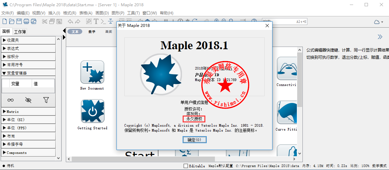The width and height of the screenshot is (389, 170).
Task: Insert plain text with T icon
Action: point(96,22)
